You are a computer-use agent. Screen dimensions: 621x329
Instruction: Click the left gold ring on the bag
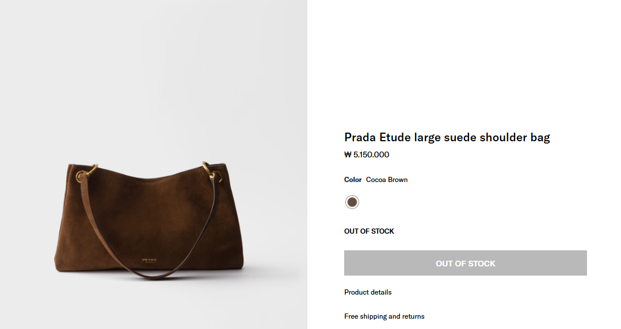point(89,171)
